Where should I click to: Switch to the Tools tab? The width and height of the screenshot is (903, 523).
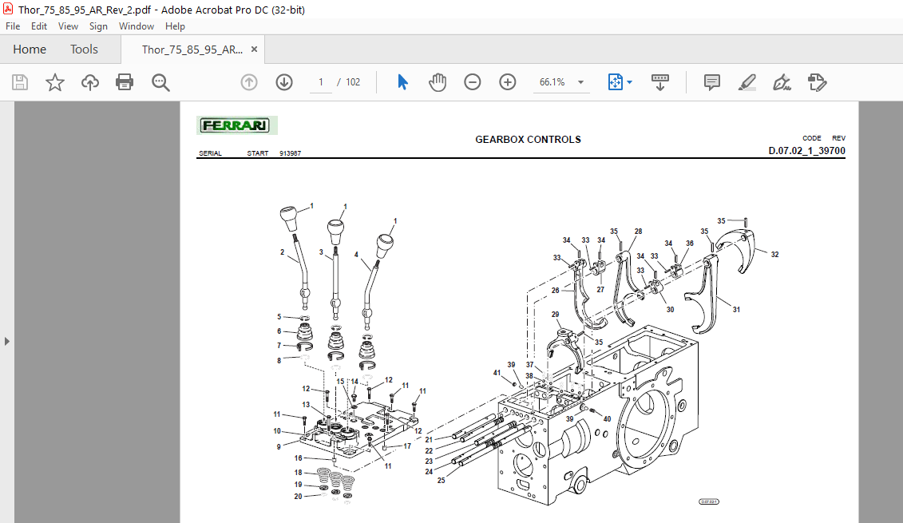pyautogui.click(x=84, y=50)
